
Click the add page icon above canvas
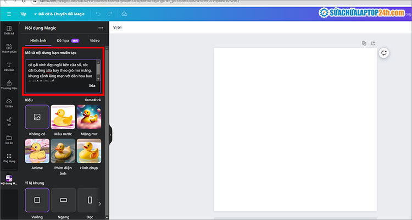point(373,43)
